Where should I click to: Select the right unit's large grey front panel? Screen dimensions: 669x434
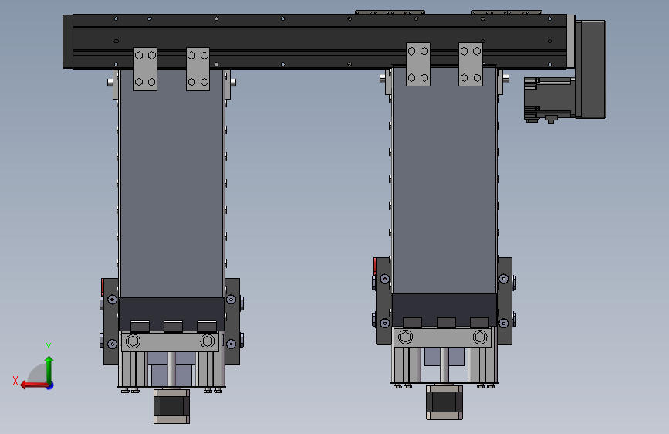point(444,179)
